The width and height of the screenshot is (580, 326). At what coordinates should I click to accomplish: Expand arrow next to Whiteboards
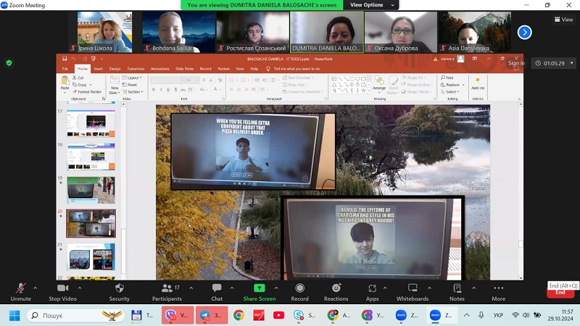click(429, 288)
